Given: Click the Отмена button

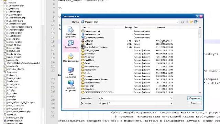Looking at the screenshot, I should click(x=195, y=103).
